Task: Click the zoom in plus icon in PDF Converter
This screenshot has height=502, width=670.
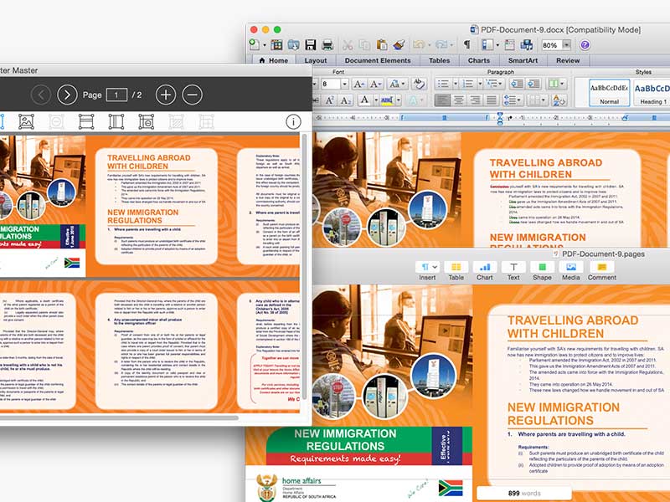Action: point(166,95)
